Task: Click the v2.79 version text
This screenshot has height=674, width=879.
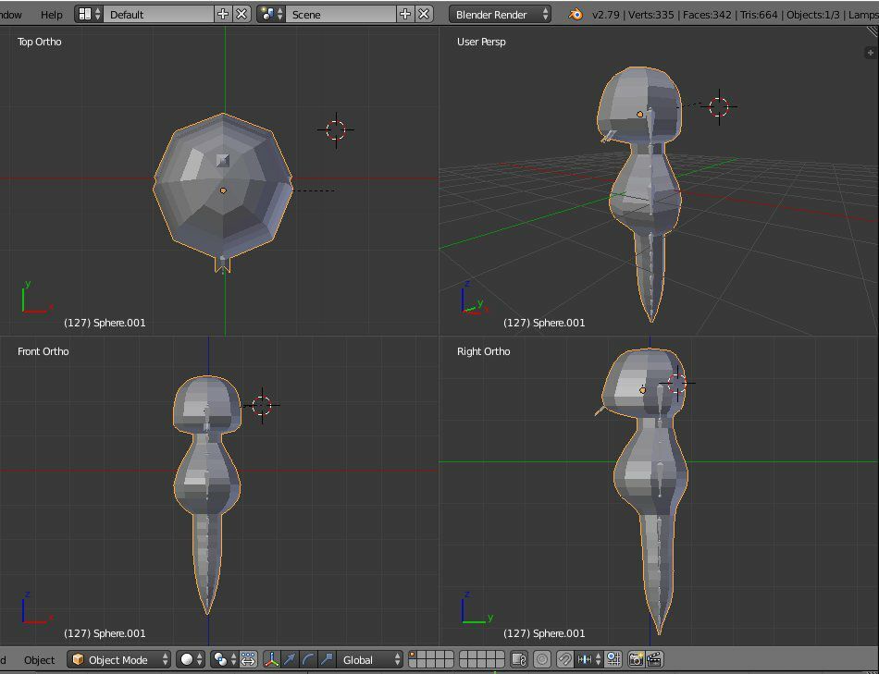Action: (x=606, y=15)
